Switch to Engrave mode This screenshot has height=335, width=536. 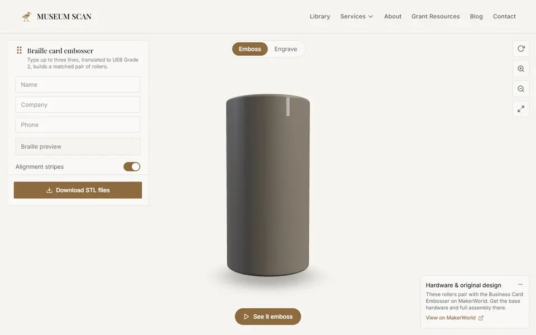coord(285,49)
